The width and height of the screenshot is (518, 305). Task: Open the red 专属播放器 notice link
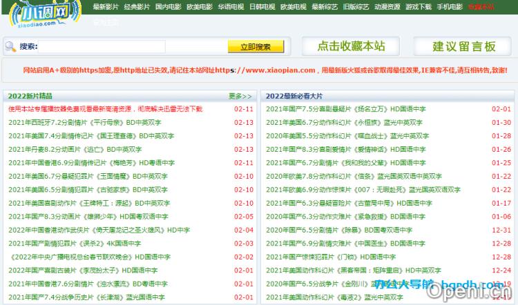coord(106,109)
